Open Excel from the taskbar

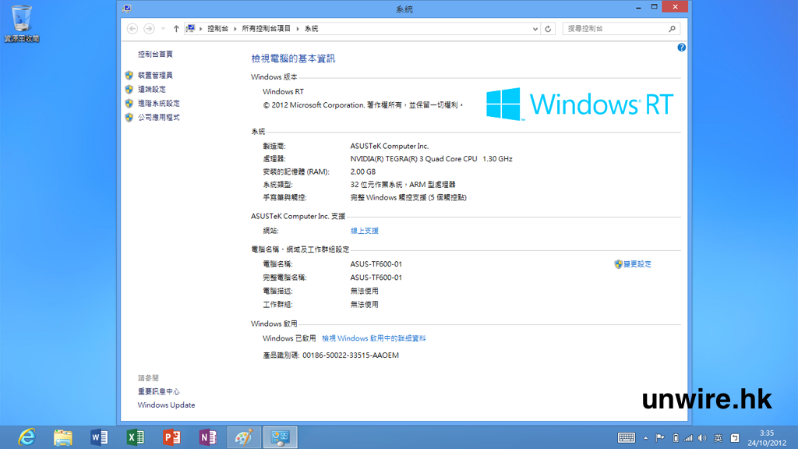click(136, 437)
